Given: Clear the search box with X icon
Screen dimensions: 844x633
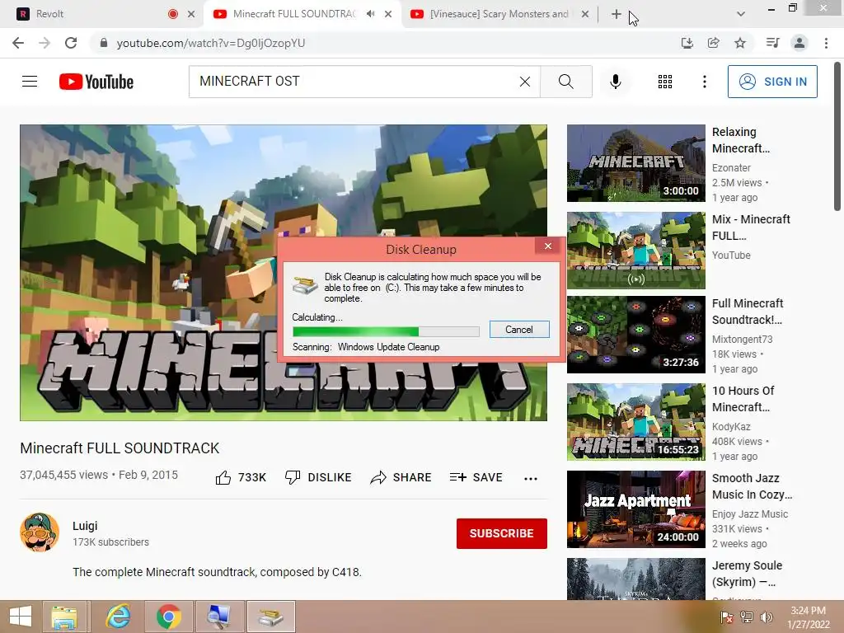Looking at the screenshot, I should tap(525, 82).
